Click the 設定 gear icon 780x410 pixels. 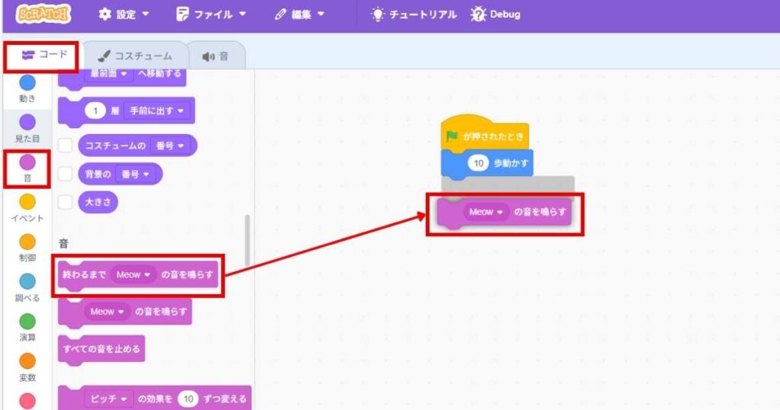[104, 14]
